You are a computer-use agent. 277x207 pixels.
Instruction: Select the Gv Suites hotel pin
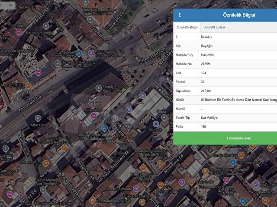pos(18,32)
